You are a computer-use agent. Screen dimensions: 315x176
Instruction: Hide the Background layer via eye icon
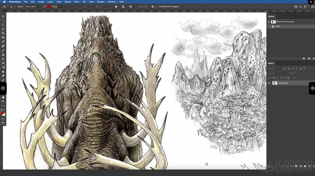click(269, 83)
